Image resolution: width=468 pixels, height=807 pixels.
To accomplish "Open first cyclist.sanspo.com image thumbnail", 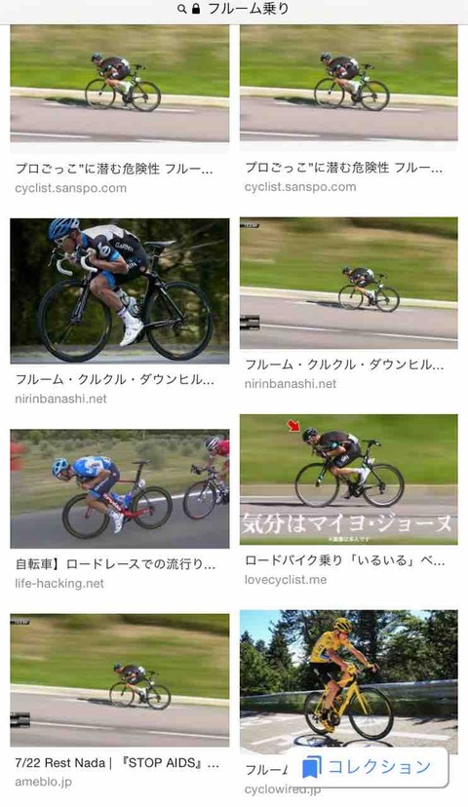I will pyautogui.click(x=120, y=84).
